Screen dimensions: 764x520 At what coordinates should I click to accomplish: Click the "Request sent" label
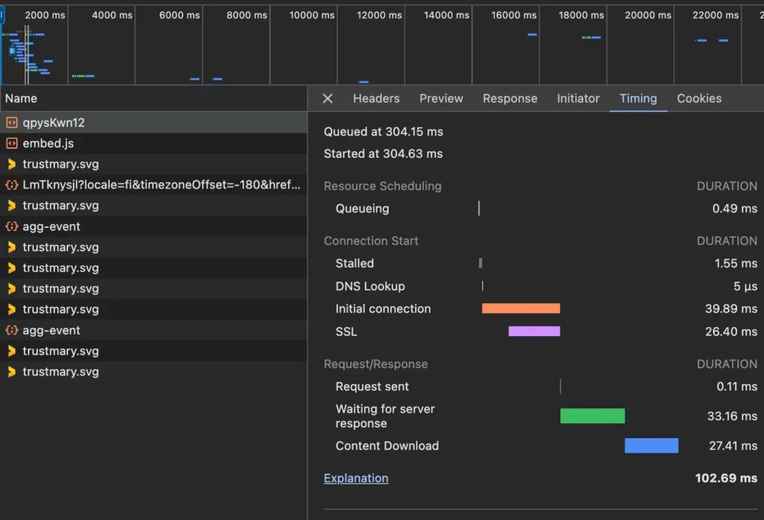pyautogui.click(x=372, y=387)
